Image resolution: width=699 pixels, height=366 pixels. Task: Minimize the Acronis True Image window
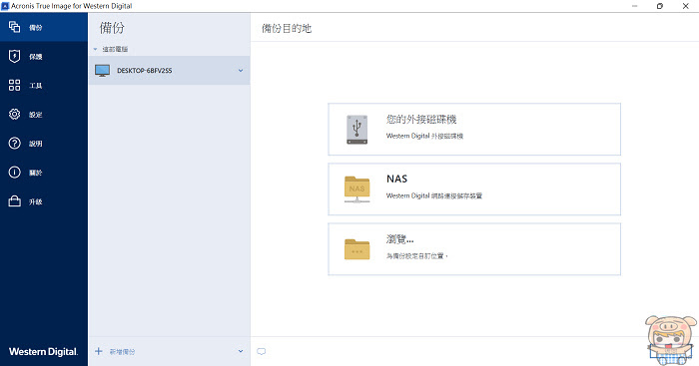634,6
